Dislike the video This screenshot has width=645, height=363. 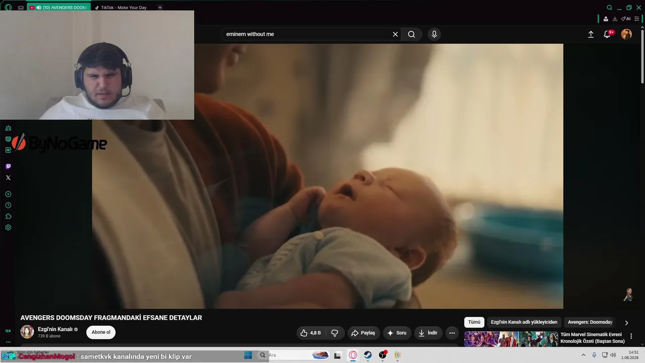coord(335,333)
